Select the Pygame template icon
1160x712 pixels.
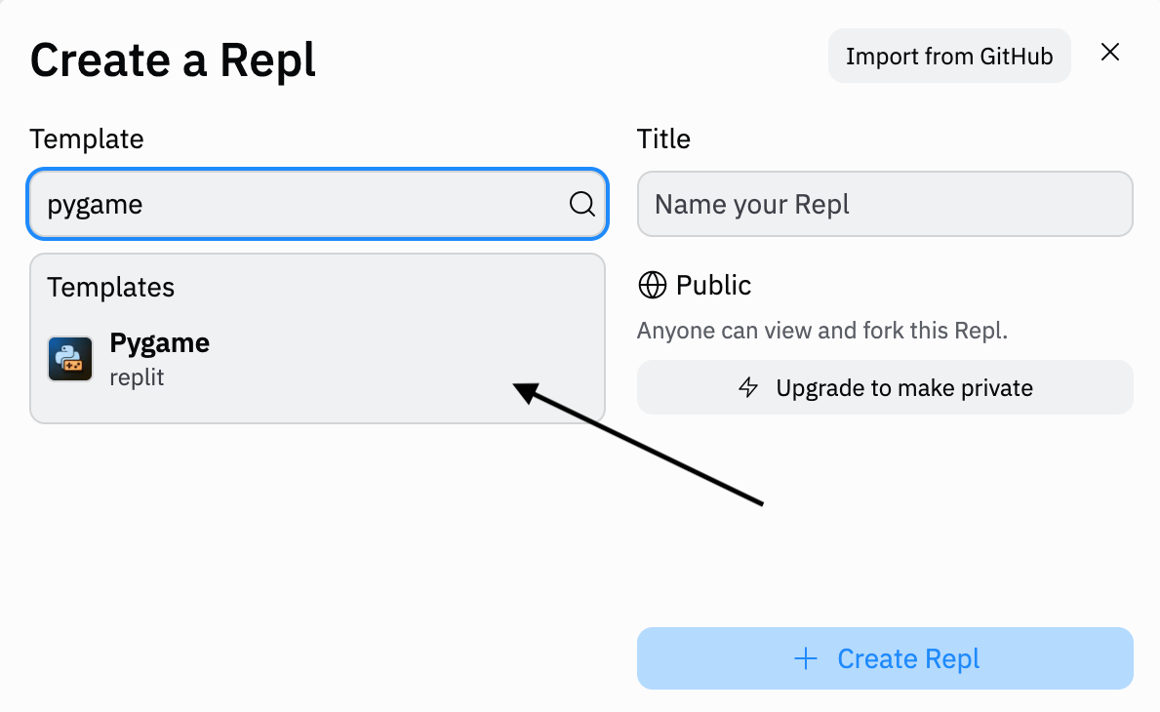[x=70, y=359]
